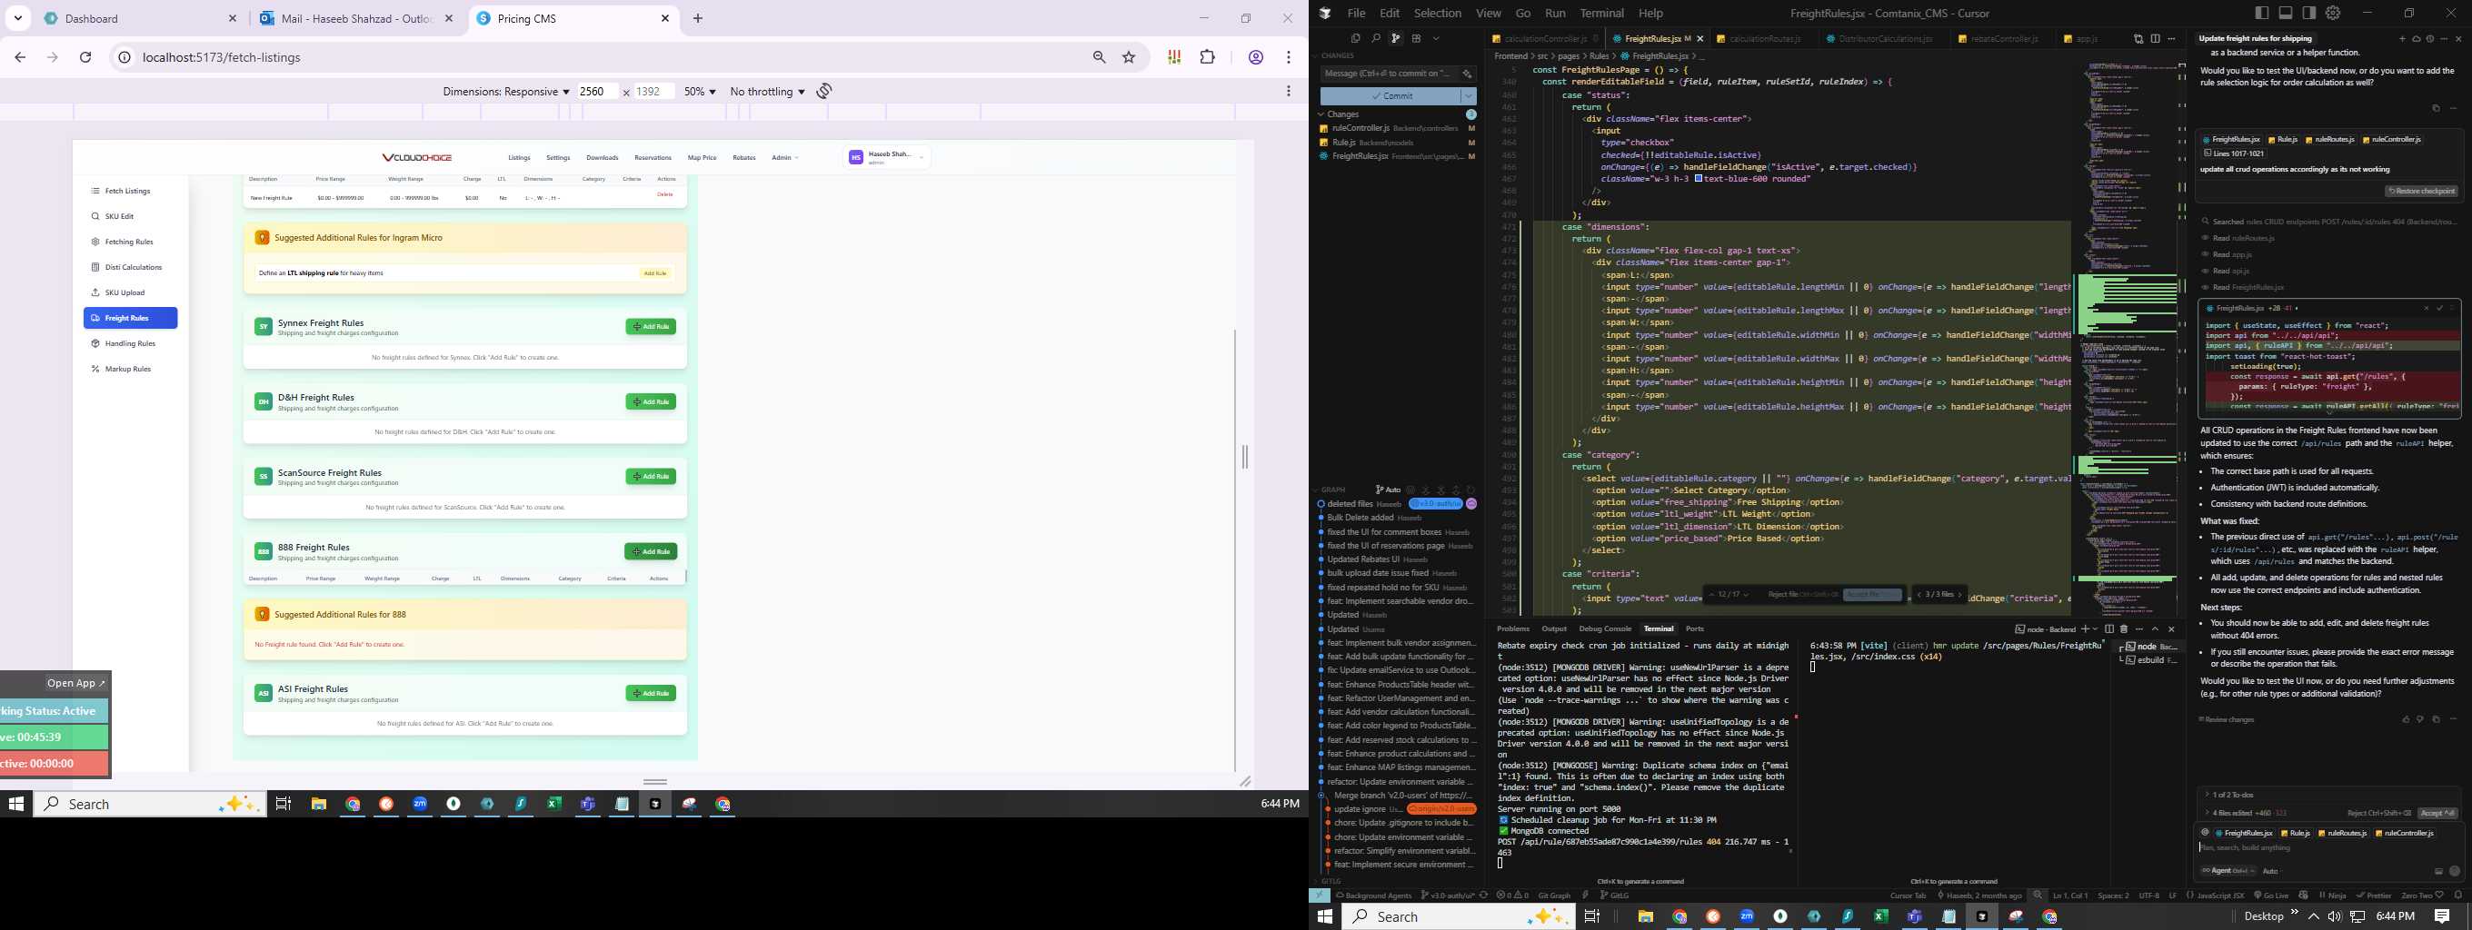Open the Haseeb Shah user profile menu
2472x930 pixels.
(x=888, y=157)
